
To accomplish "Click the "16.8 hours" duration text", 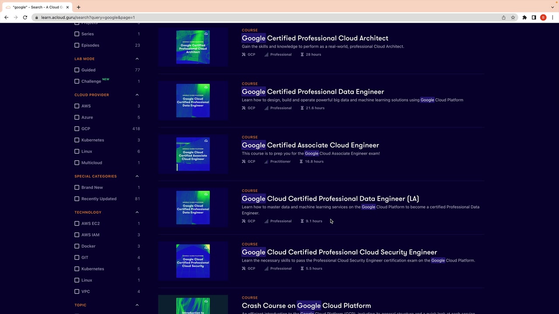I will pyautogui.click(x=314, y=161).
